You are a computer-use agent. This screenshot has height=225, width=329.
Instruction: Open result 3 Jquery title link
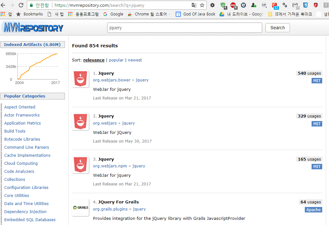pos(106,159)
